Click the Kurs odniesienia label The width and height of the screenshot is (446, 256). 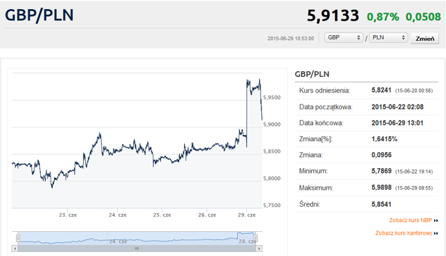click(x=324, y=91)
